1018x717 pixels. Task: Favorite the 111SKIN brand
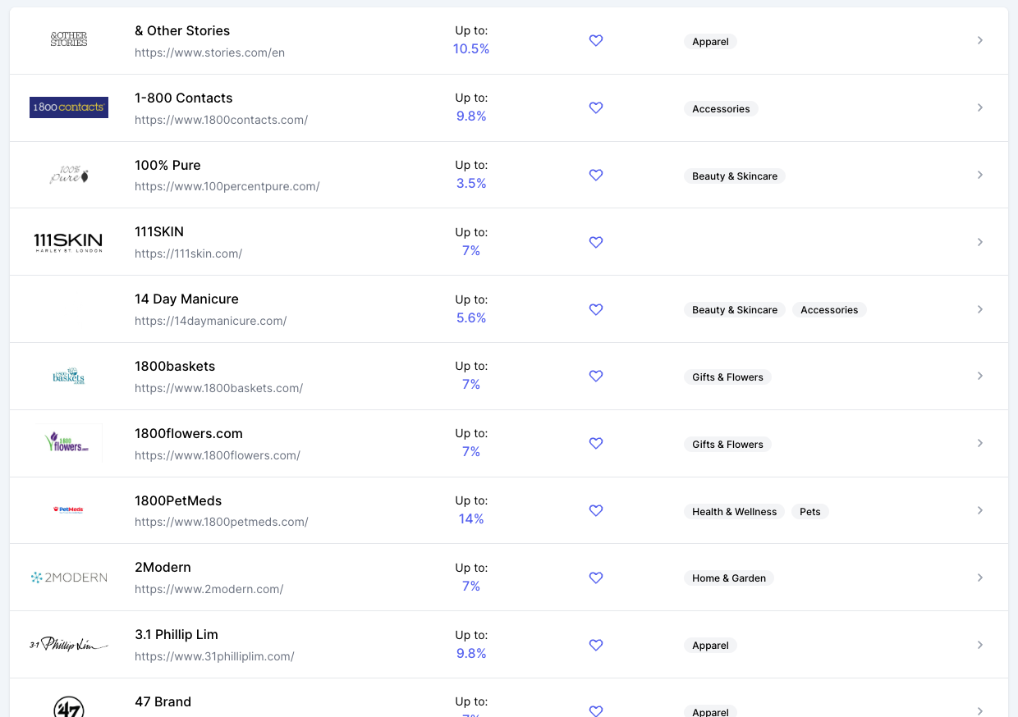pyautogui.click(x=596, y=242)
